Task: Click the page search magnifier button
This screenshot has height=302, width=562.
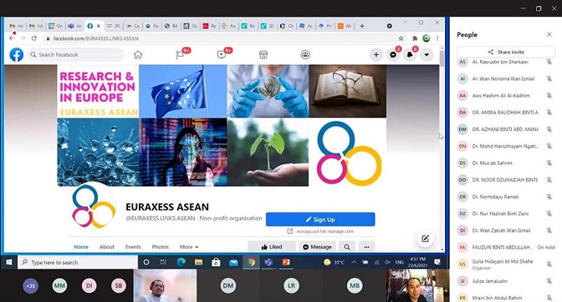Action: 347,247
